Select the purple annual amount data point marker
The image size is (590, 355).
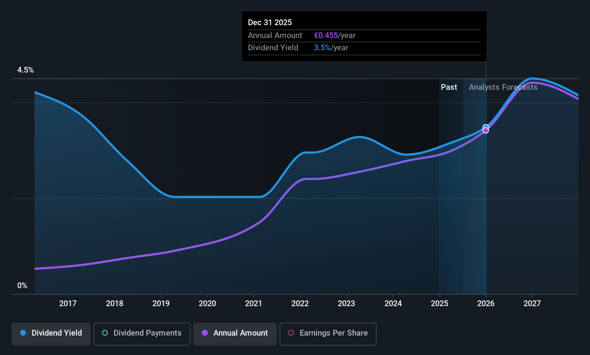pyautogui.click(x=486, y=130)
